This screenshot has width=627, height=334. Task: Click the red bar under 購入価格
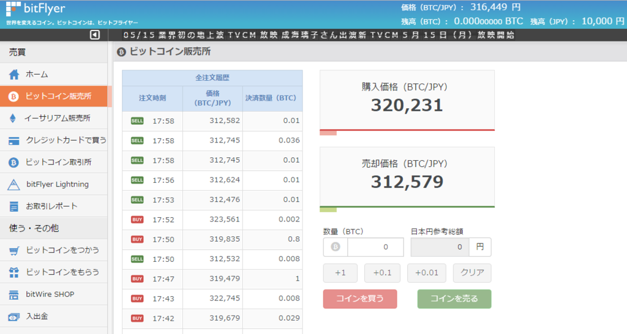[x=407, y=130]
